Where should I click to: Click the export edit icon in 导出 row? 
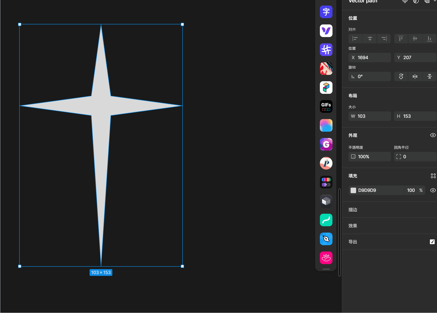(x=432, y=242)
